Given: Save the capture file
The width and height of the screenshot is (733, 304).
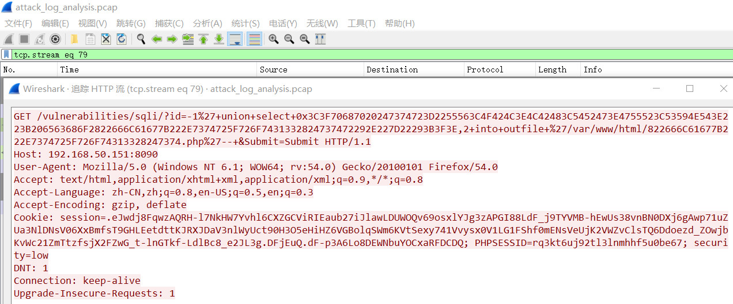Looking at the screenshot, I should (90, 39).
